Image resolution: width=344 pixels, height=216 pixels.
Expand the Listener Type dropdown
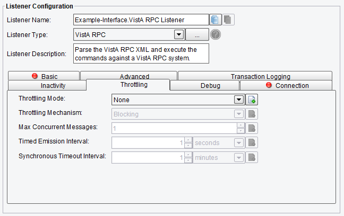click(179, 34)
